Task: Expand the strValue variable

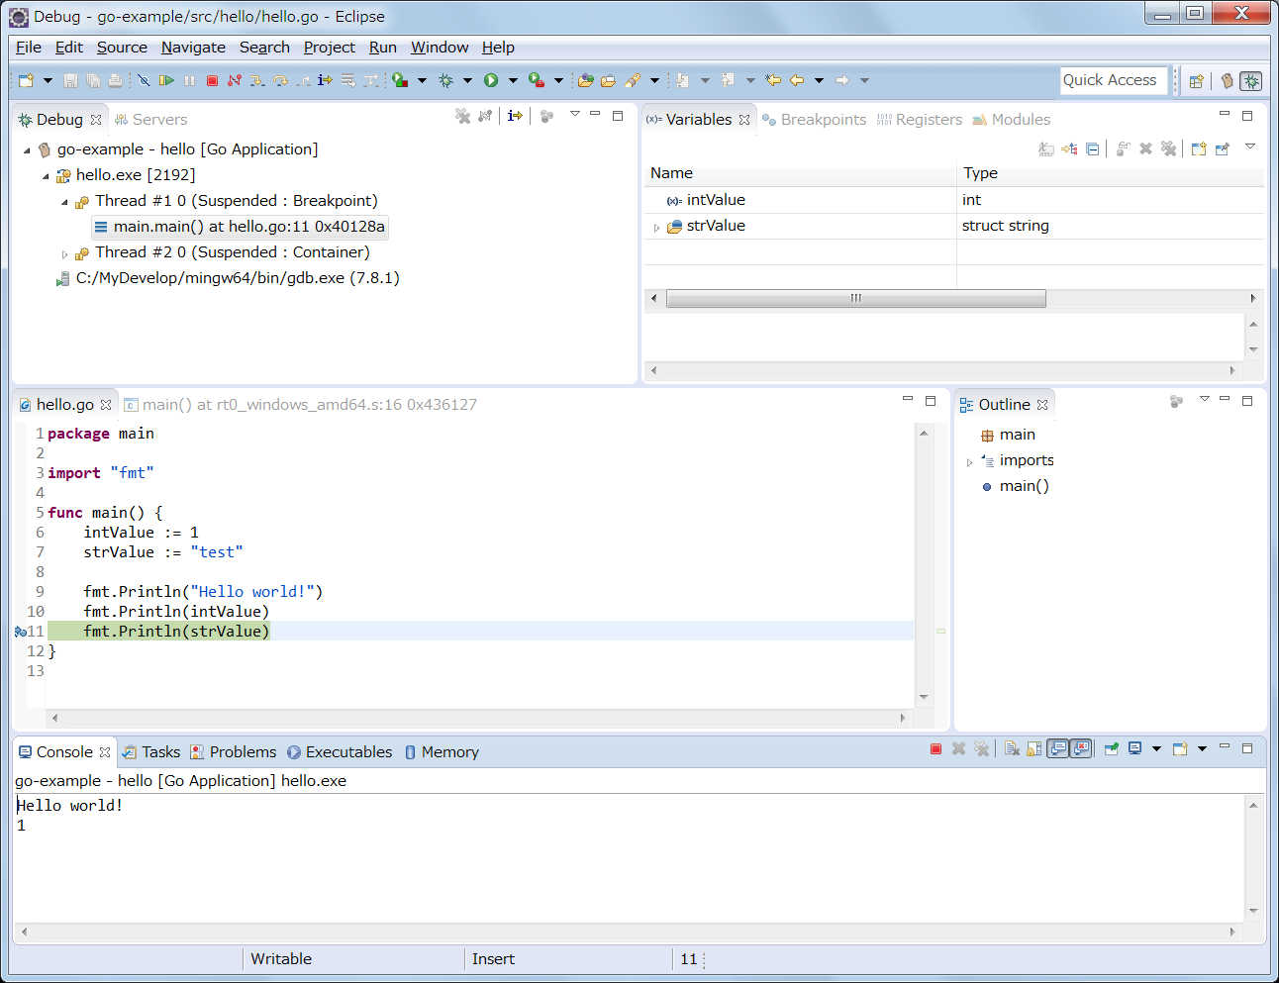Action: click(655, 226)
